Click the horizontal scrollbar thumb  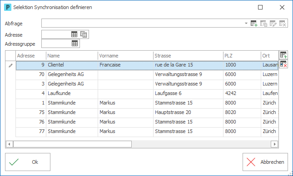point(72,144)
